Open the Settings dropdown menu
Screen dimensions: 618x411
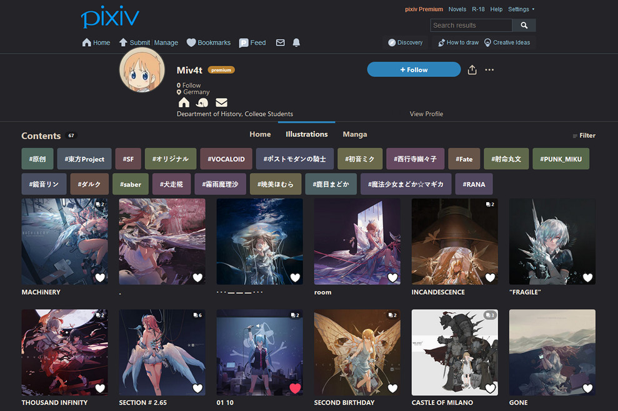pos(520,9)
